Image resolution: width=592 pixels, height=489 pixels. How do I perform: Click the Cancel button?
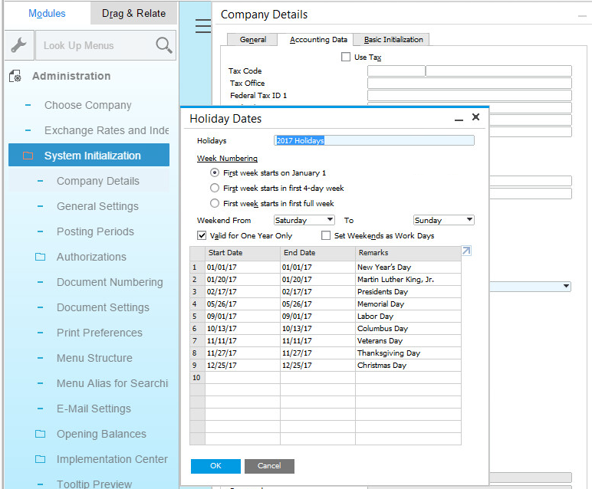point(269,466)
